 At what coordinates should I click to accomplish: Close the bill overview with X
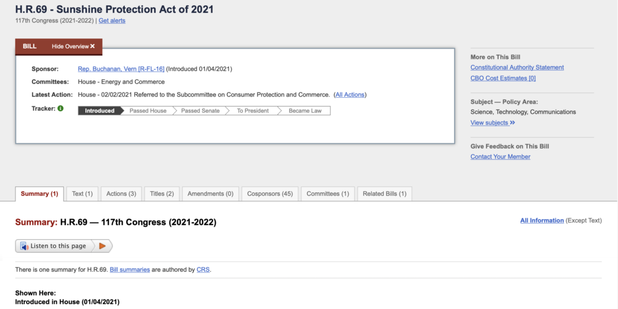click(92, 46)
